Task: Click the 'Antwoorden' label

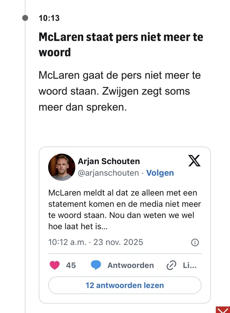Action: pyautogui.click(x=130, y=265)
